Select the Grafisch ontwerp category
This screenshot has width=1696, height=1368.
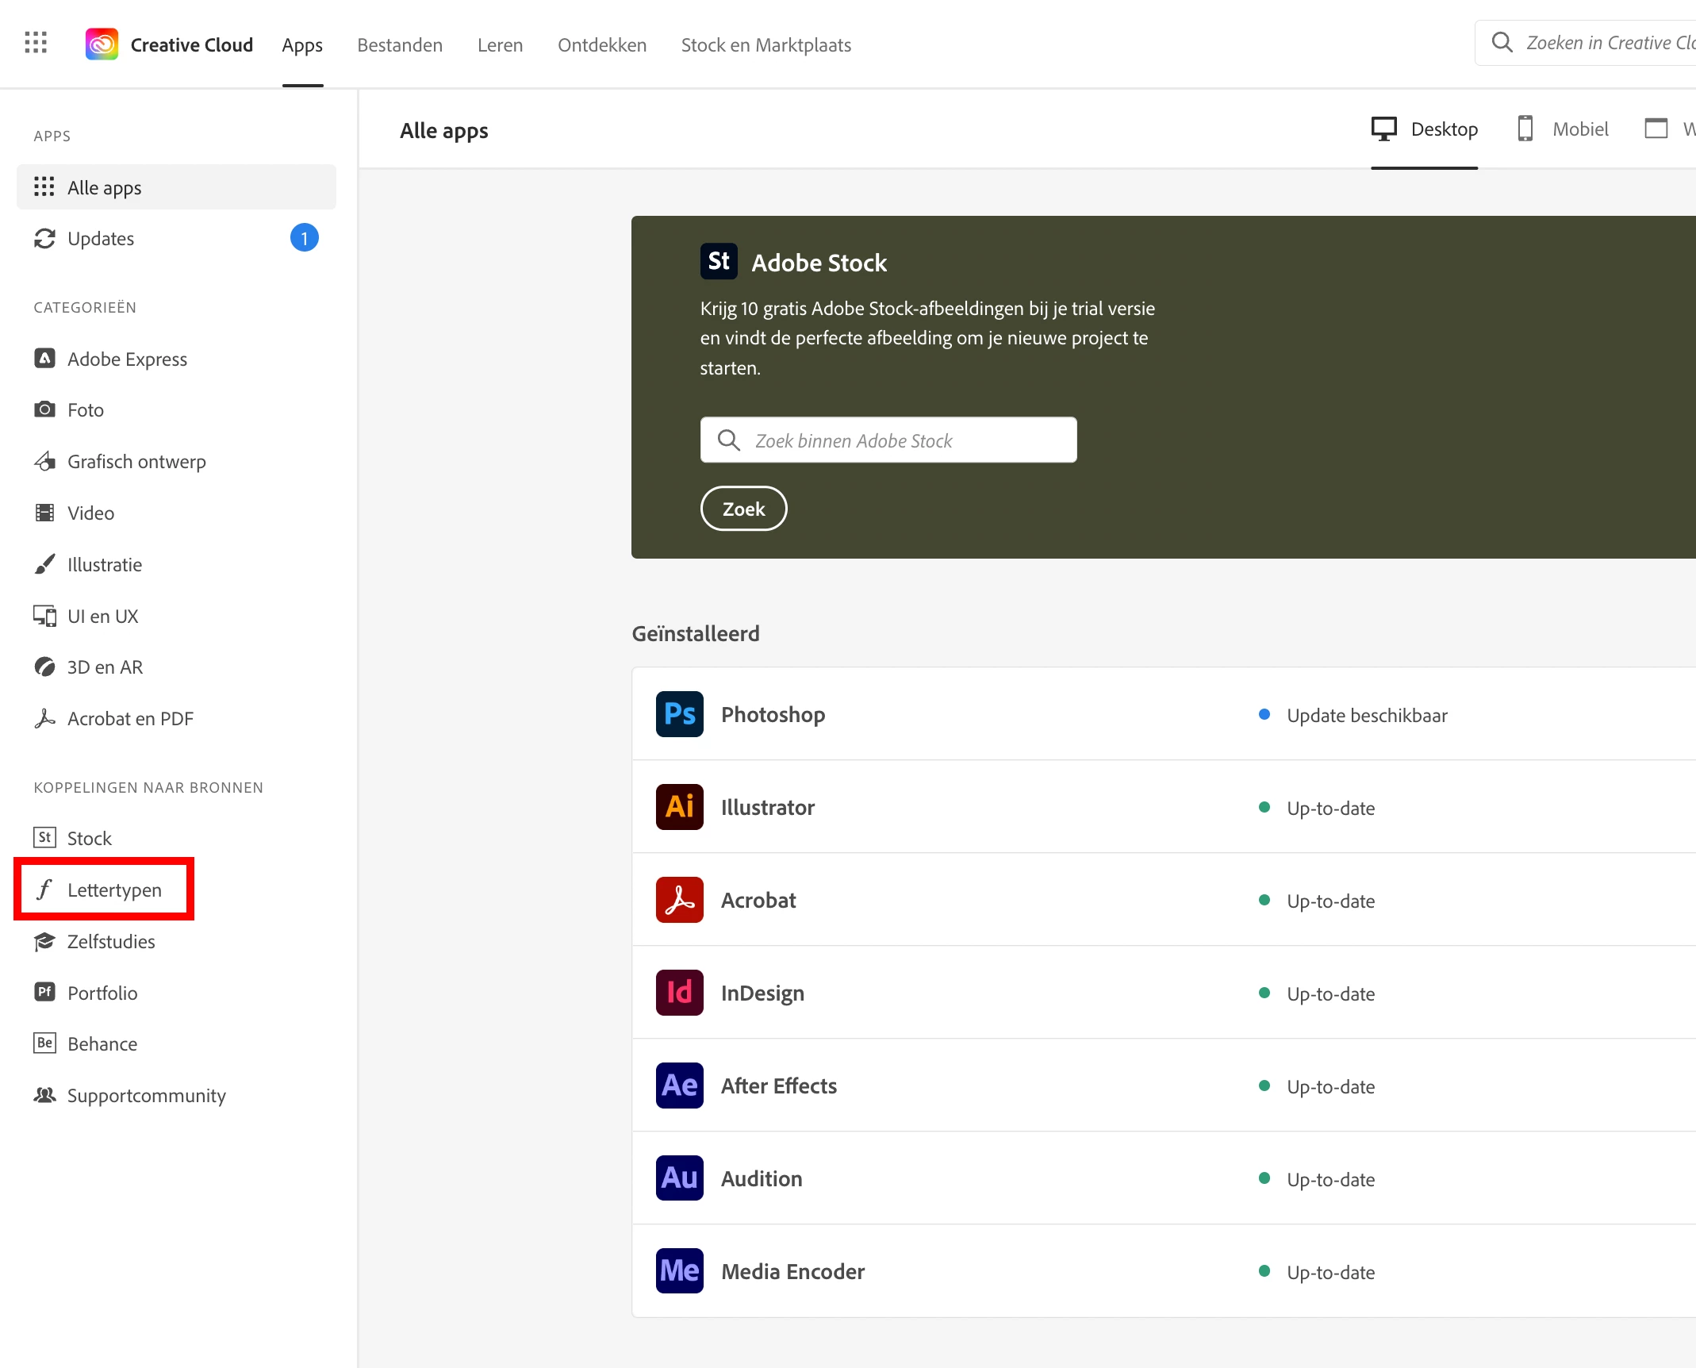click(x=136, y=462)
